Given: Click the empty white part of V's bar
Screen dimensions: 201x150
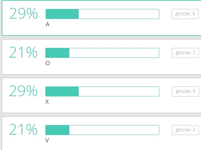Looking at the screenshot, I should click(x=114, y=130).
